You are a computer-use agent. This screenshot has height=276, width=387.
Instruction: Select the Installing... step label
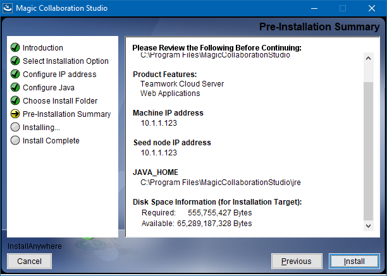tap(41, 128)
